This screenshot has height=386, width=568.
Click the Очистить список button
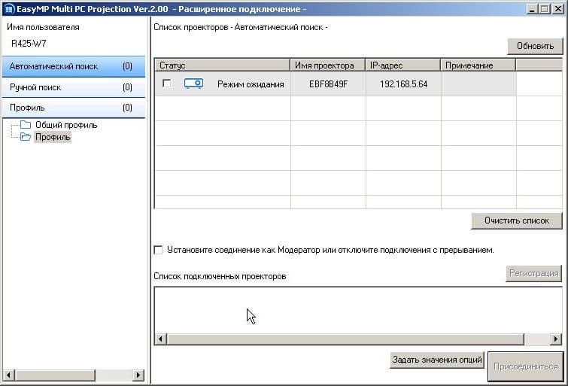click(x=517, y=220)
